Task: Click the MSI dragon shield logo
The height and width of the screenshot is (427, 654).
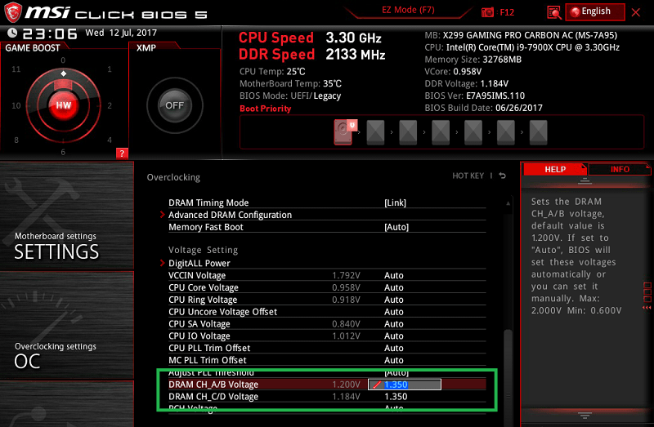Action: click(13, 12)
